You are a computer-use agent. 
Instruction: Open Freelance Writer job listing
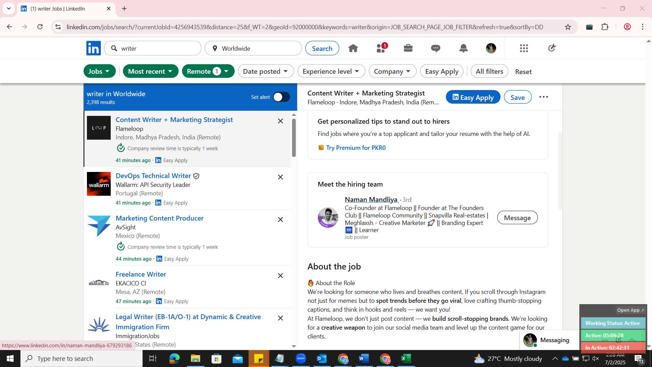[x=141, y=274]
